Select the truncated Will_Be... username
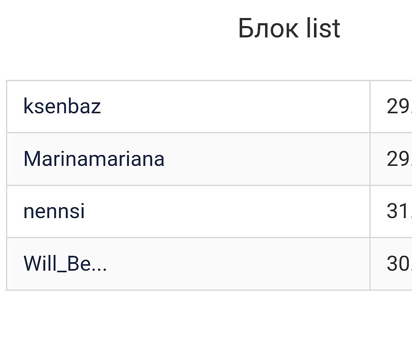 click(x=65, y=264)
